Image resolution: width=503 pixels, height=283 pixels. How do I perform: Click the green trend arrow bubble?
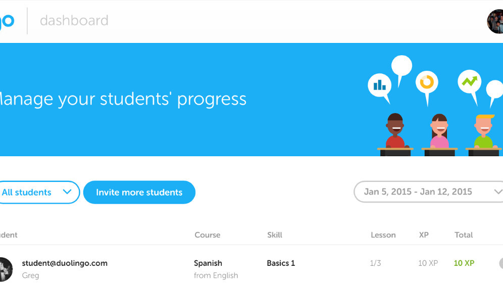click(469, 81)
